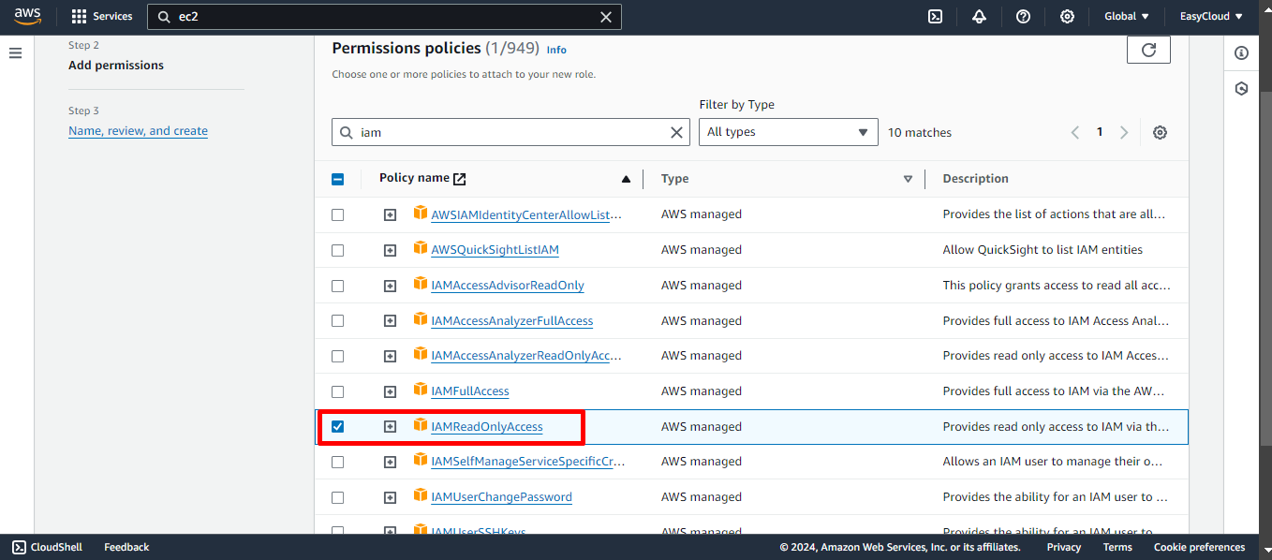The height and width of the screenshot is (560, 1272).
Task: Open the Feedback footer link
Action: coord(126,547)
